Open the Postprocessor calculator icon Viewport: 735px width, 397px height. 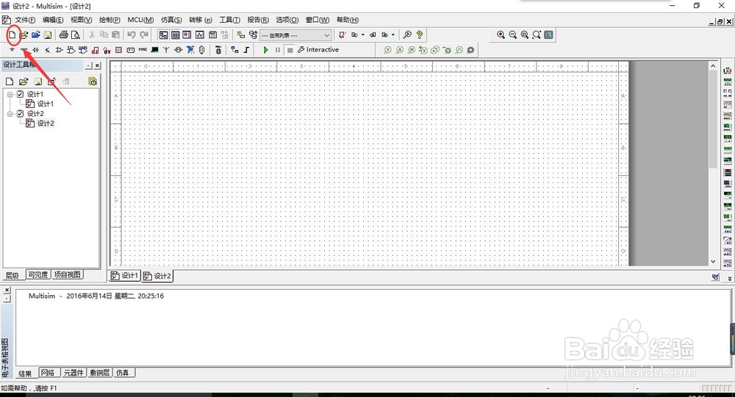click(x=212, y=34)
